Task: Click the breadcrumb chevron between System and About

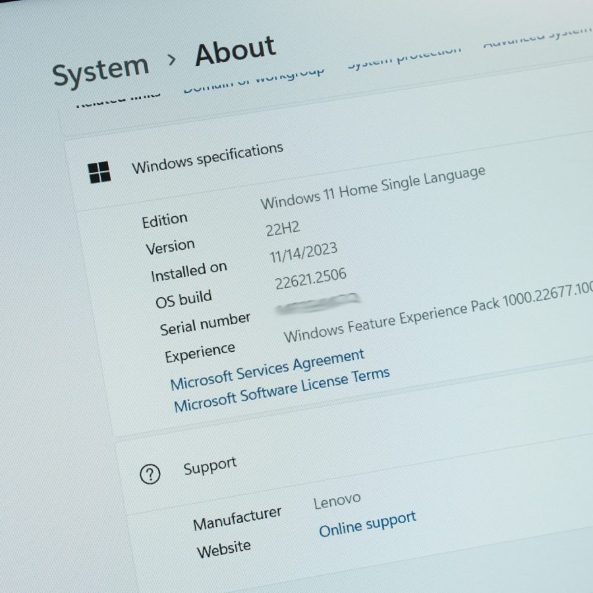Action: (172, 59)
